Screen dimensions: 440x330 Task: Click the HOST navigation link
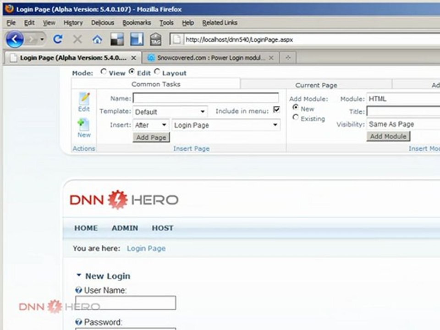[162, 228]
